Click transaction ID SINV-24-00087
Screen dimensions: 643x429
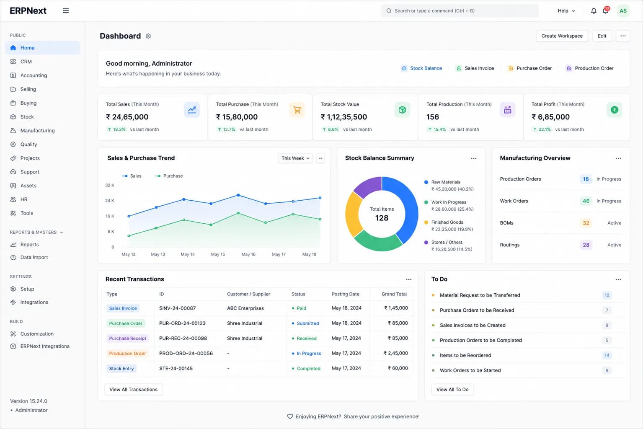(x=178, y=308)
